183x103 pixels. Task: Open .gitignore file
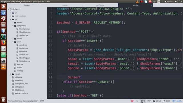[x=18, y=77]
